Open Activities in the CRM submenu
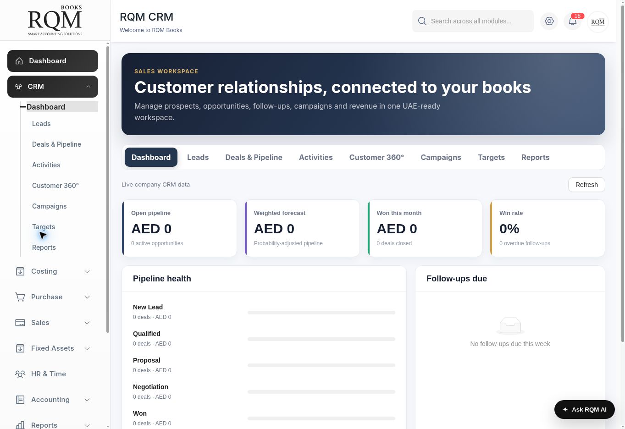 pyautogui.click(x=46, y=165)
